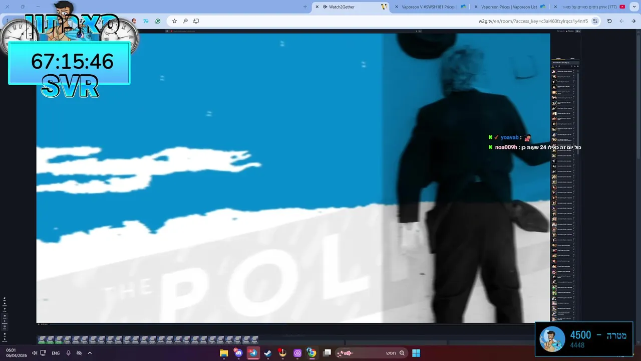The image size is (641, 361).
Task: Click the display/cast tray icon
Action: click(43, 353)
